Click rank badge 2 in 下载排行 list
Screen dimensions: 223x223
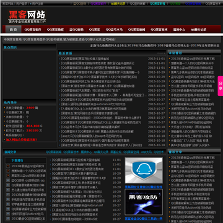point(8,171)
